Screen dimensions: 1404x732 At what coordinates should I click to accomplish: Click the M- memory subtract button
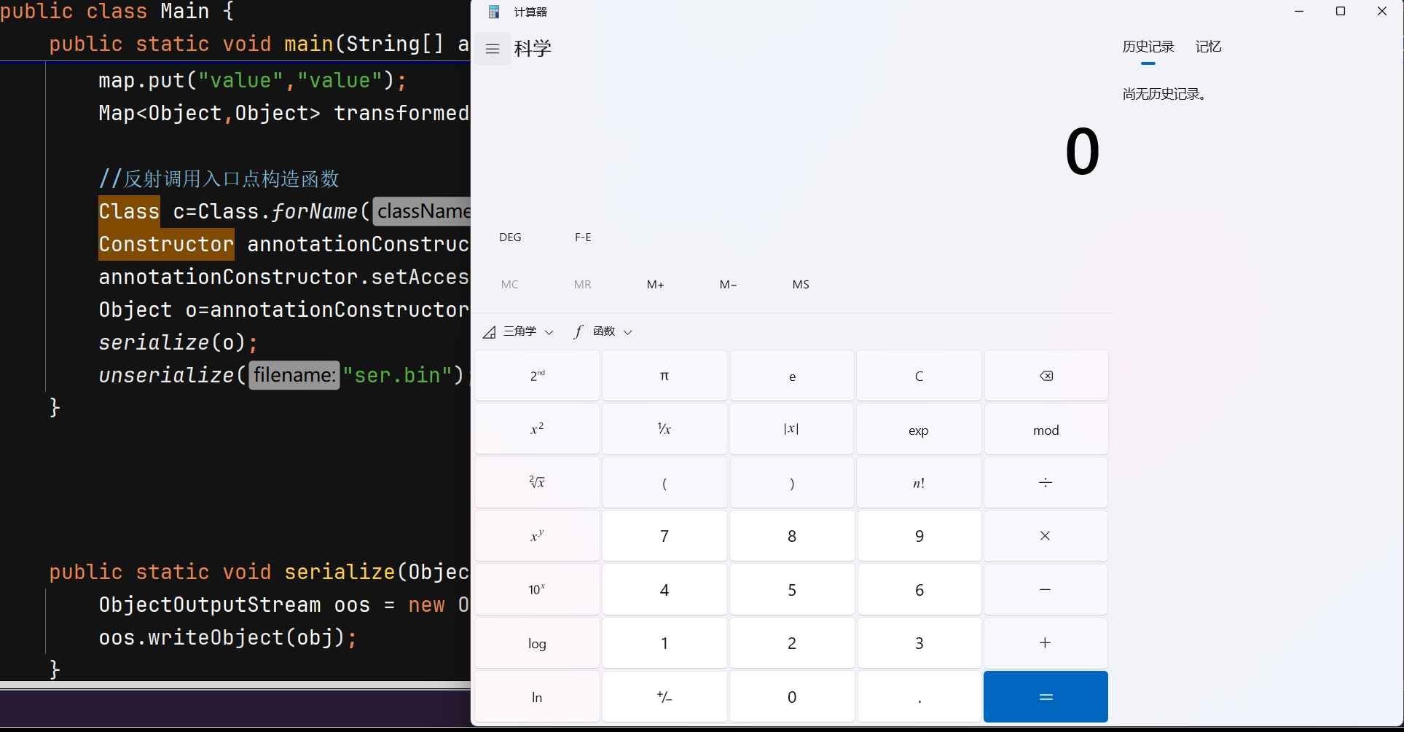(729, 285)
